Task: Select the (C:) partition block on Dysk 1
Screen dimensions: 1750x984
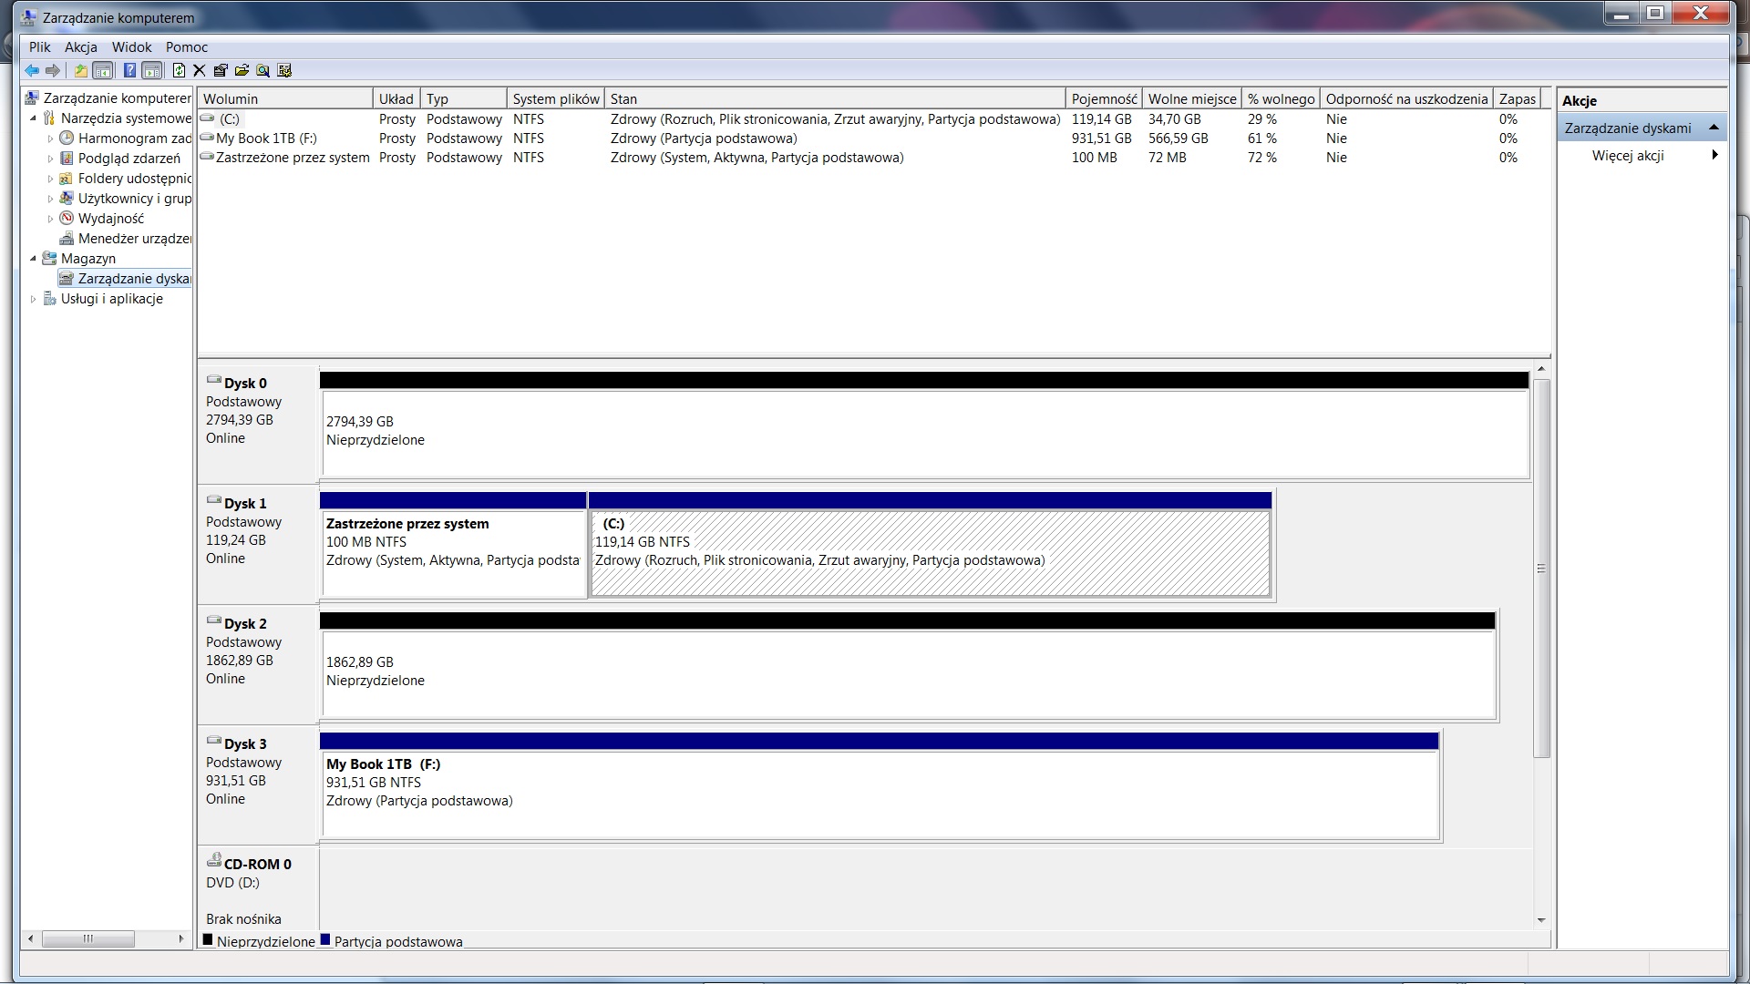Action: tap(931, 546)
